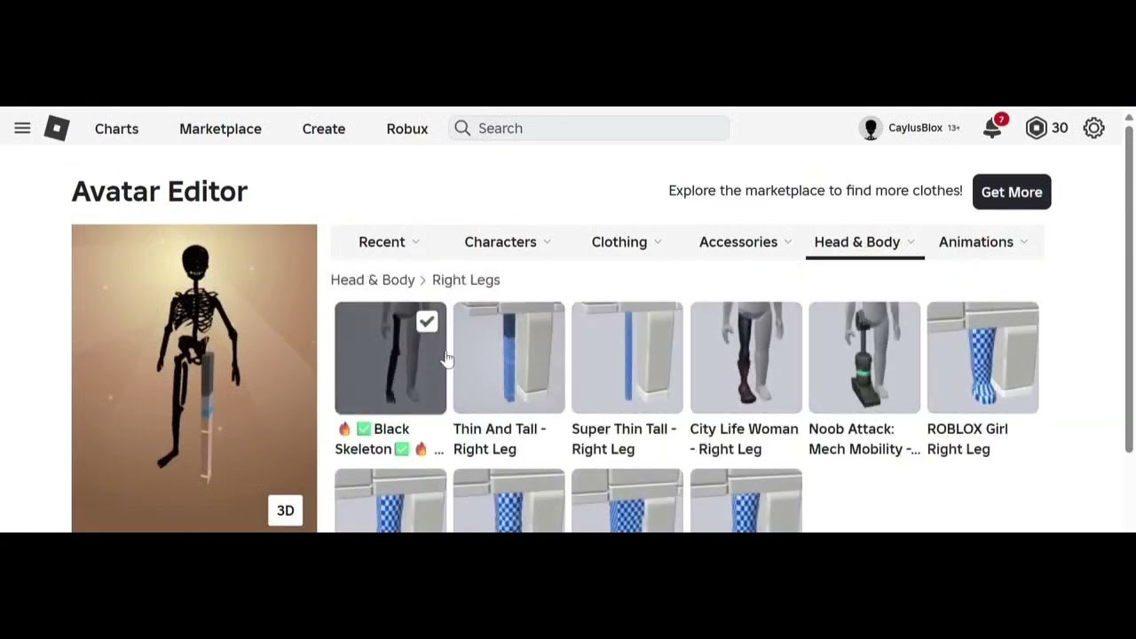Click the City Life Woman - Right Leg name

[744, 438]
